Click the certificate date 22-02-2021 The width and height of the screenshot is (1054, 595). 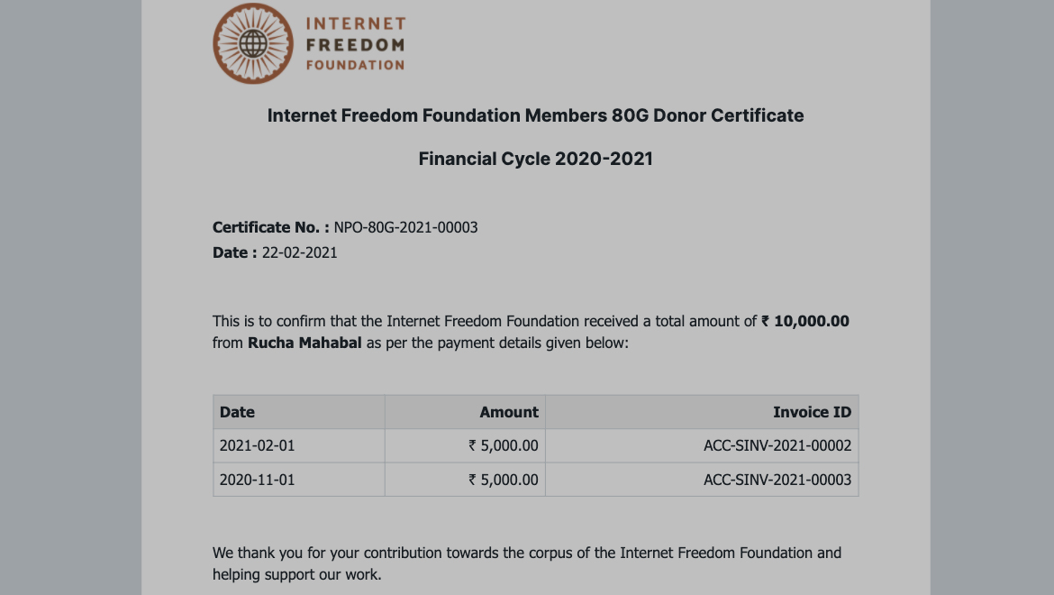(299, 252)
